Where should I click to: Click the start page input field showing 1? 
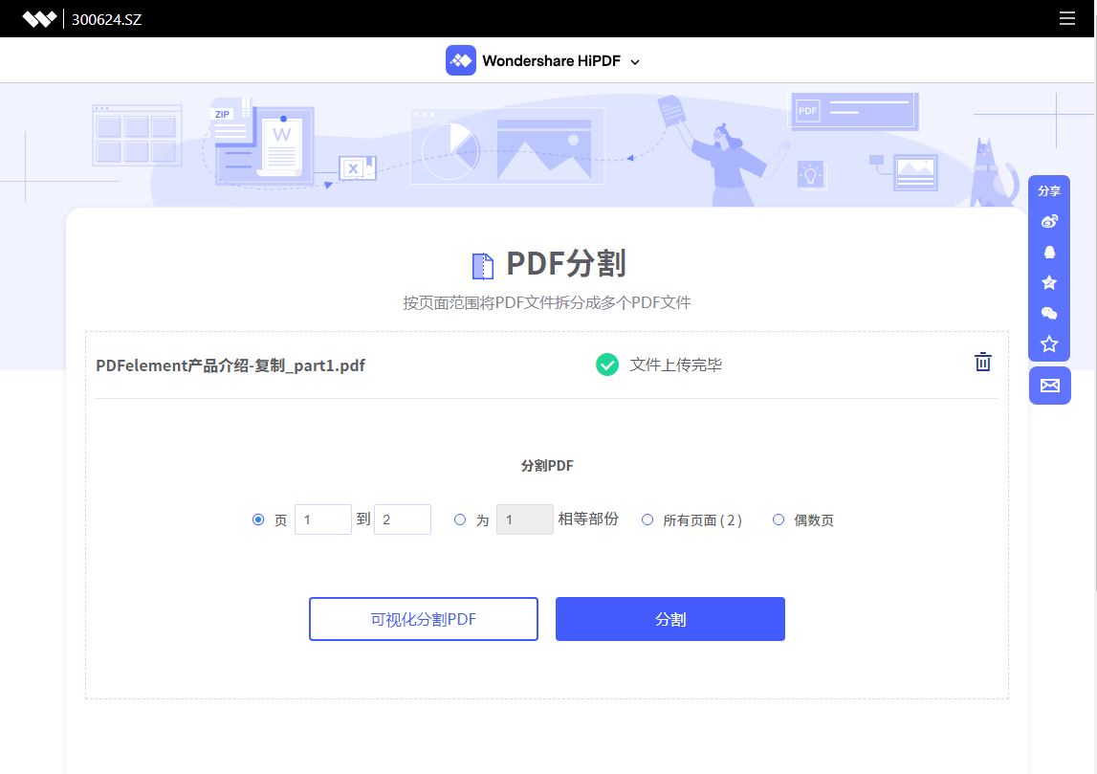click(323, 520)
